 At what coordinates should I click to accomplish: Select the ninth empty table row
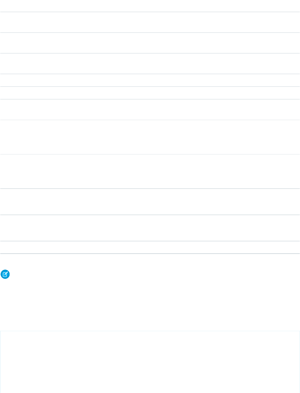coord(150,202)
